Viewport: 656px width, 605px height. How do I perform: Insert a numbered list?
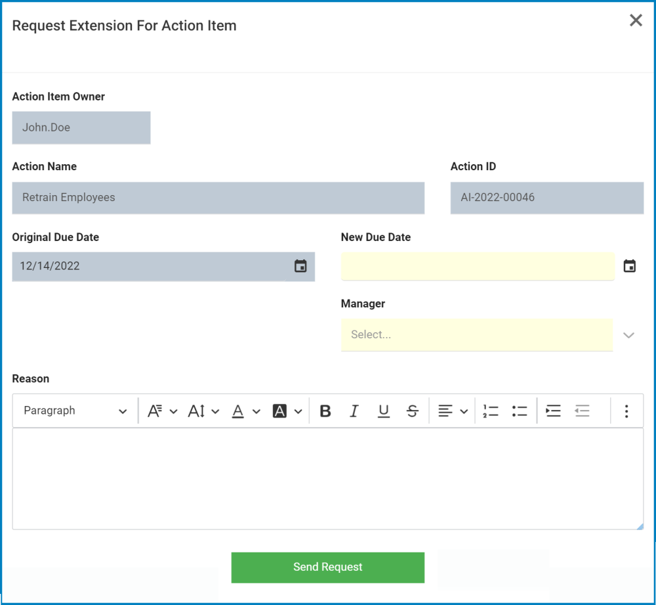(490, 411)
